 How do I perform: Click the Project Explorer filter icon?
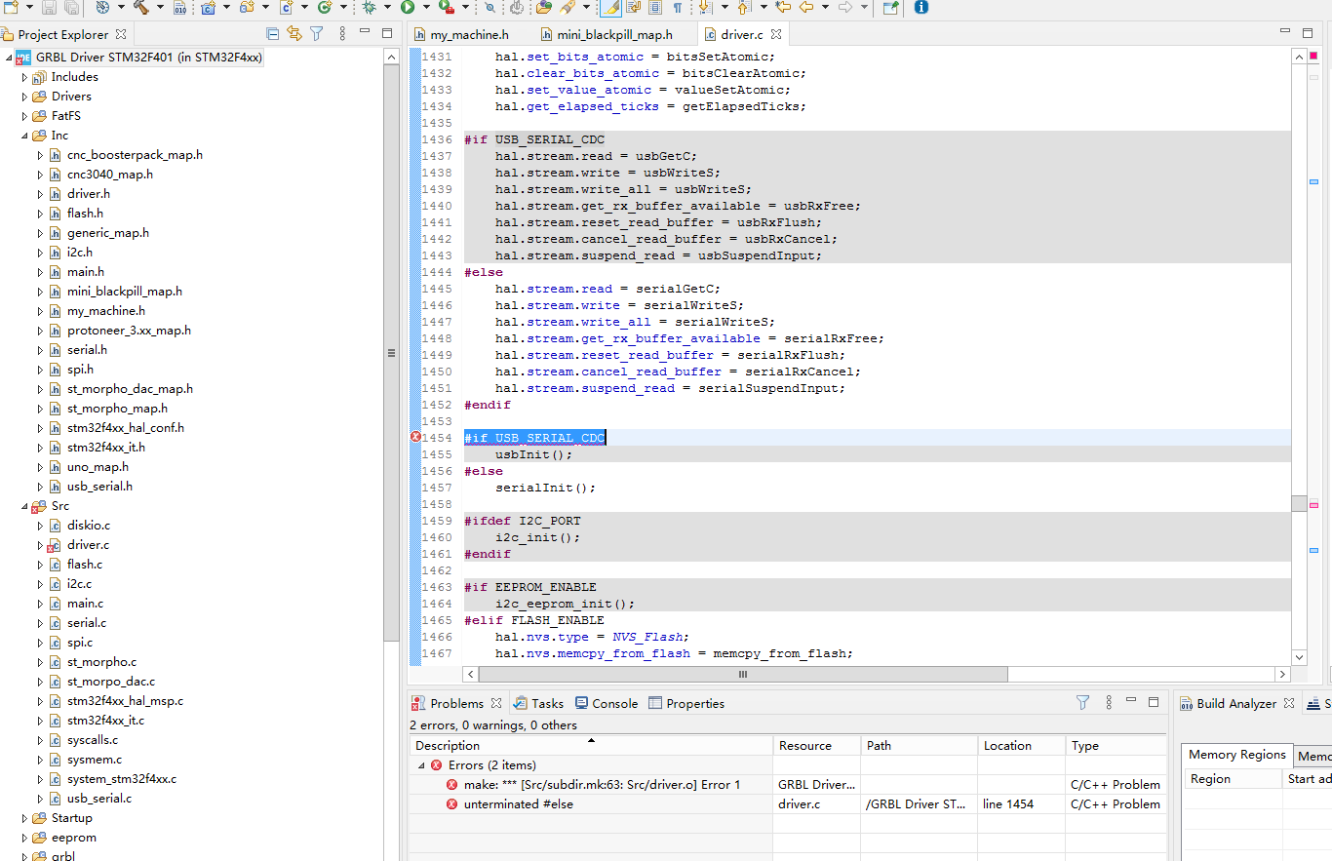click(x=316, y=34)
